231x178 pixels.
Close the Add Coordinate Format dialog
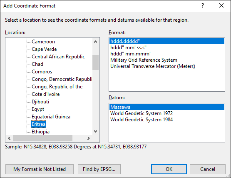pyautogui.click(x=221, y=5)
